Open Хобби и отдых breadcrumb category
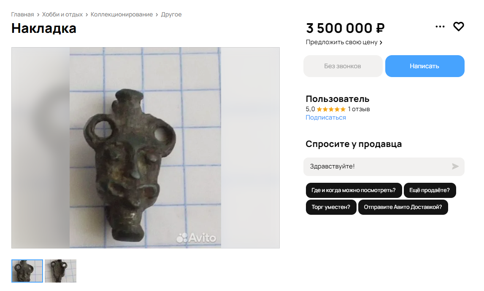The height and width of the screenshot is (291, 484). (62, 14)
